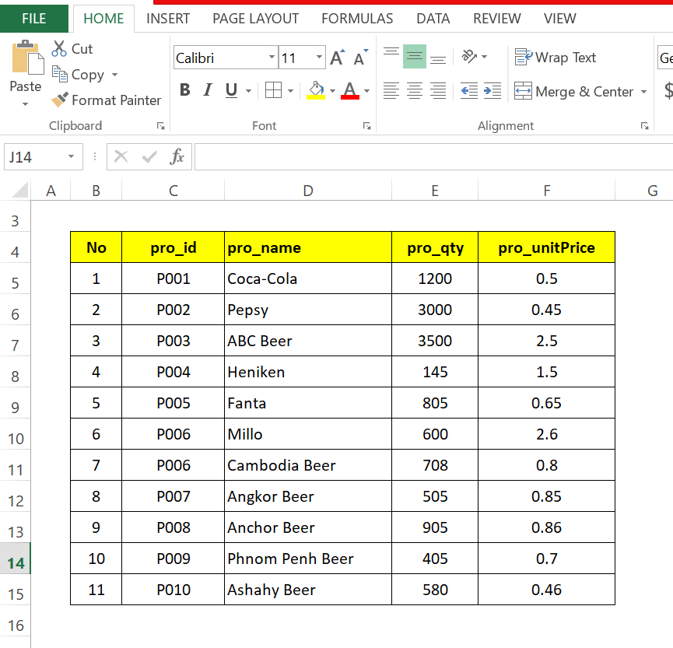Open Clipboard dialog launcher

[x=160, y=126]
